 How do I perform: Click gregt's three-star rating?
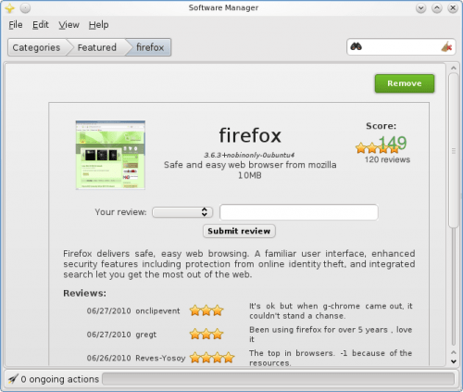(x=206, y=334)
